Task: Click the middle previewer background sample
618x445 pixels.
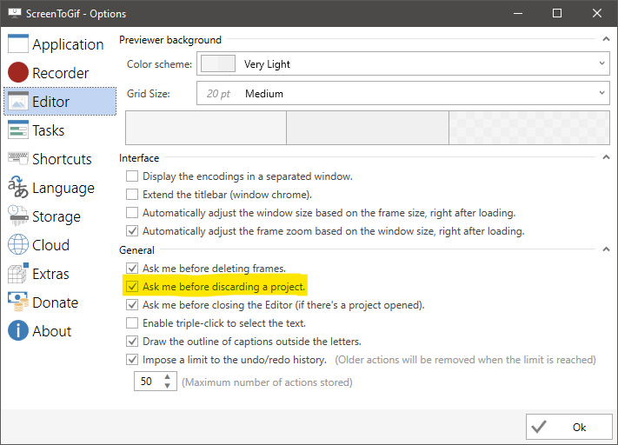Action: (368, 128)
